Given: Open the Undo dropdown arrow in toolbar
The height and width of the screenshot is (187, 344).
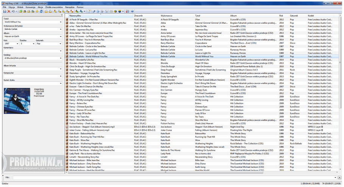Looking at the screenshot, I should point(16,11).
